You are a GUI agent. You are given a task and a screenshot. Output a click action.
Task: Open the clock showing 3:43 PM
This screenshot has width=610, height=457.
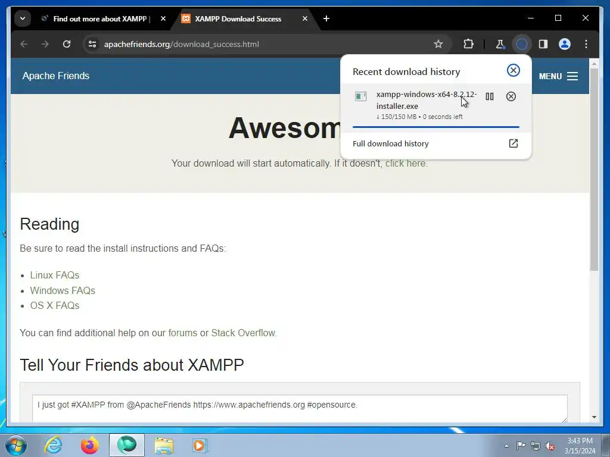(580, 446)
